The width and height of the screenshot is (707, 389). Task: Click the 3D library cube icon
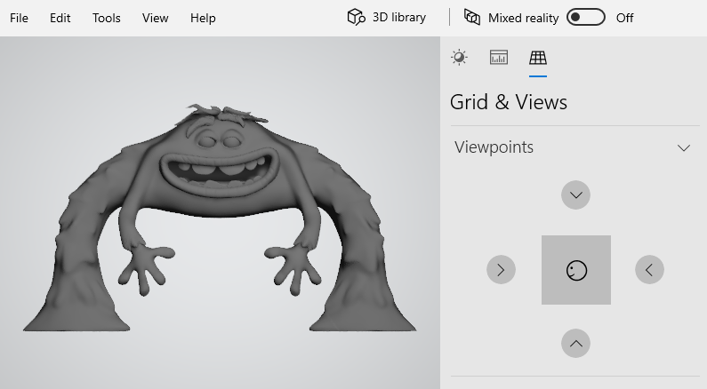click(x=356, y=17)
